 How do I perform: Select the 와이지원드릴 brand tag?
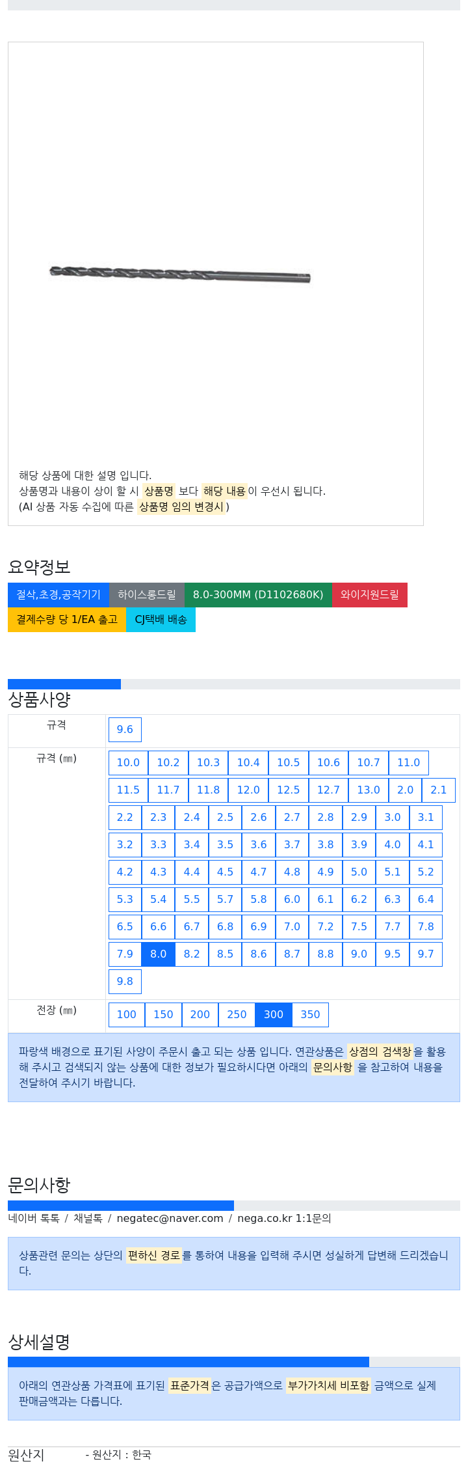click(370, 594)
